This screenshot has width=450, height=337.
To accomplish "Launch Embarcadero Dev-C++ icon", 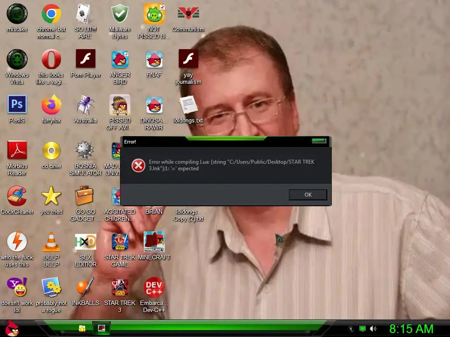I will coord(154,287).
